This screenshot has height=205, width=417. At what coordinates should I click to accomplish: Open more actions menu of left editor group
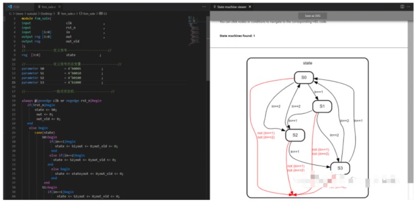(x=204, y=7)
